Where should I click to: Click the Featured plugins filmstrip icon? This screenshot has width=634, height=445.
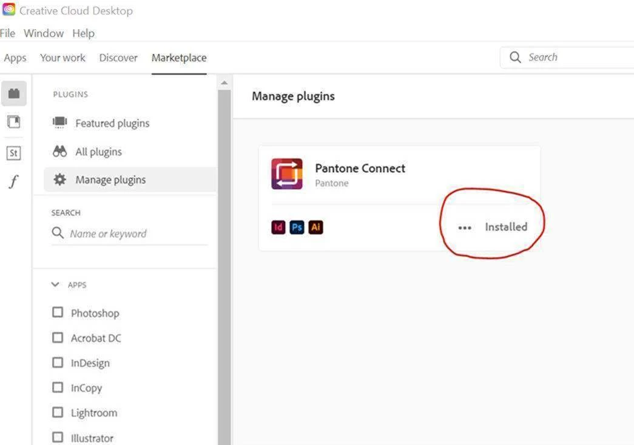click(60, 122)
